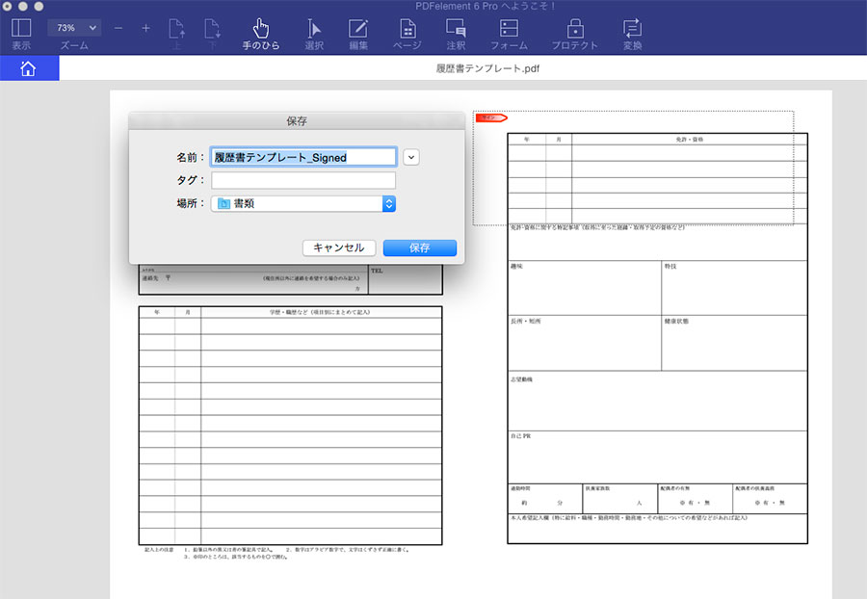The width and height of the screenshot is (867, 599).
Task: Open the 表示 view panel icon
Action: 21,28
